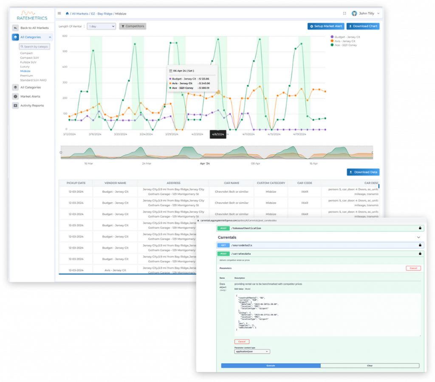Click lock icon on /tokenauthentication row
435x382 pixels.
(x=420, y=228)
